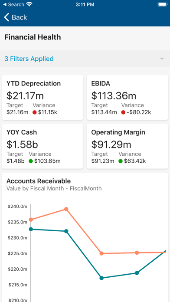Click the Wi-Fi status icon
The width and height of the screenshot is (170, 302).
coord(29,4)
